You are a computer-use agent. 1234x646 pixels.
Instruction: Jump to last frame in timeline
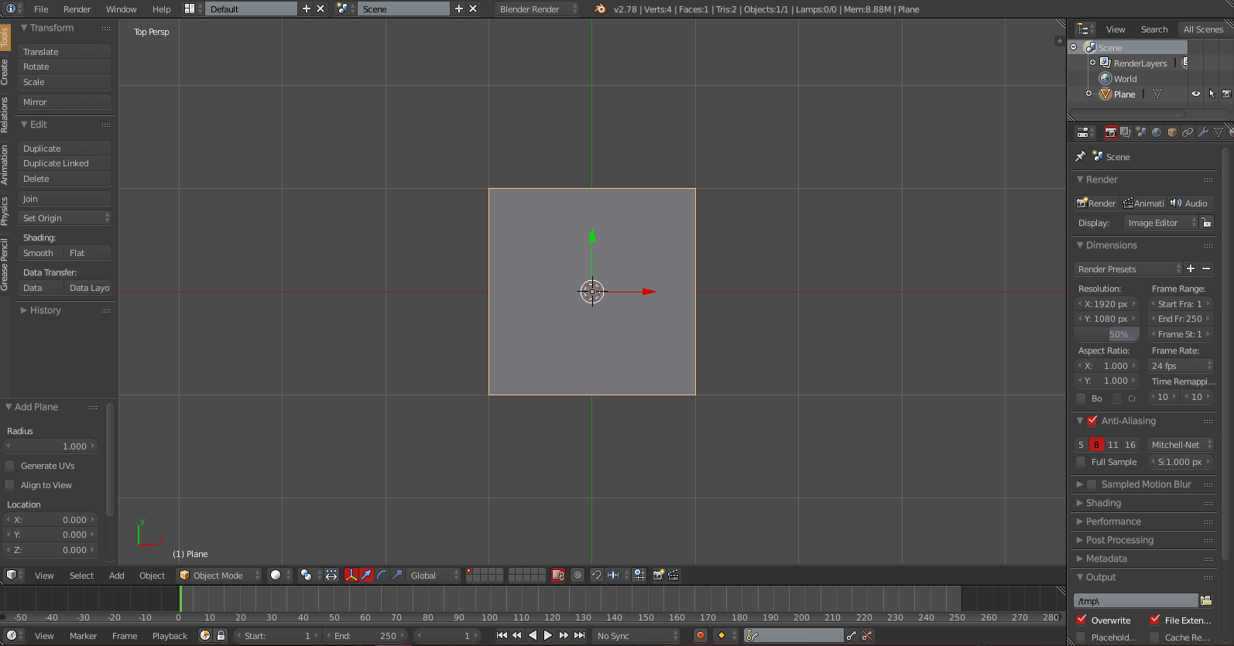click(x=579, y=635)
